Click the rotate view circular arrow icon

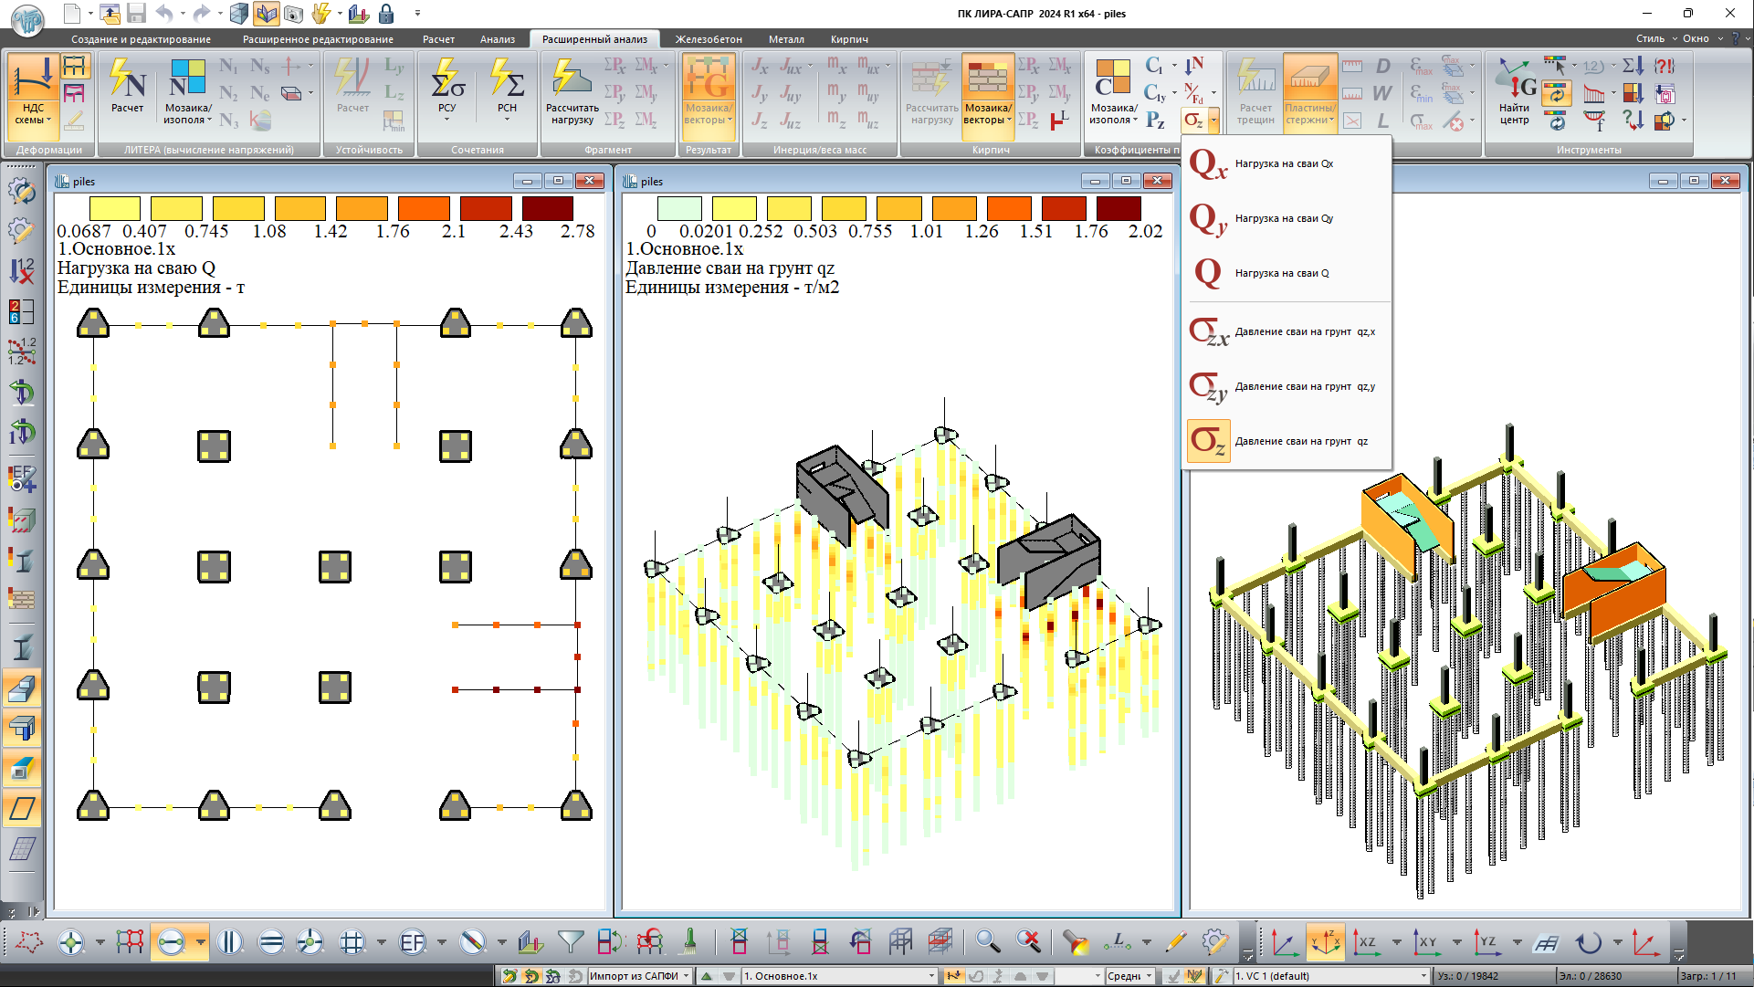pyautogui.click(x=1589, y=941)
